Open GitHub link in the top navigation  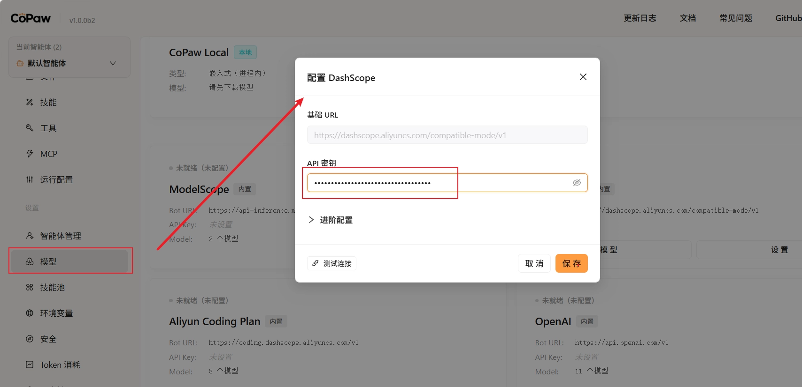pyautogui.click(x=788, y=18)
